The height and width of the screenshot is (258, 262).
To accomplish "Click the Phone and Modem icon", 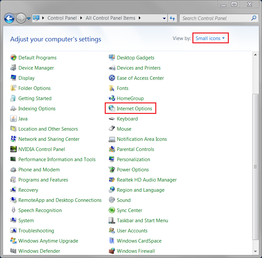I will (x=13, y=170).
